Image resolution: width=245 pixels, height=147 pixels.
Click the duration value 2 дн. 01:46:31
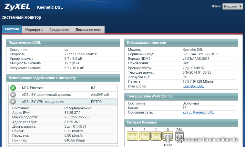click(75, 127)
